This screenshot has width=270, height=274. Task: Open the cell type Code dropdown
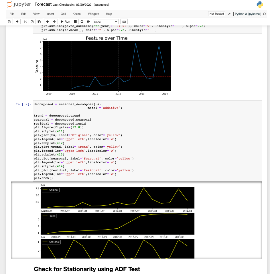[106, 21]
